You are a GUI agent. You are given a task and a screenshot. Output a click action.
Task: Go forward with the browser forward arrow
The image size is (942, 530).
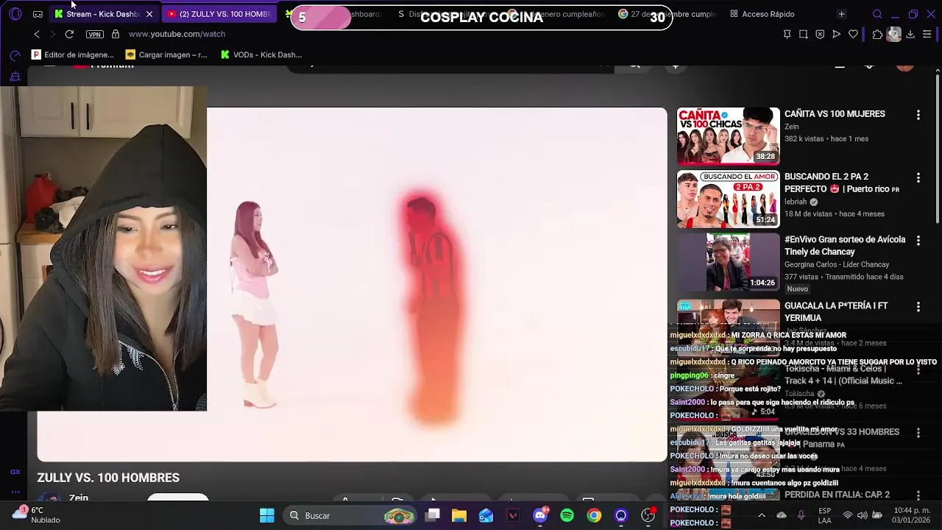pyautogui.click(x=52, y=34)
